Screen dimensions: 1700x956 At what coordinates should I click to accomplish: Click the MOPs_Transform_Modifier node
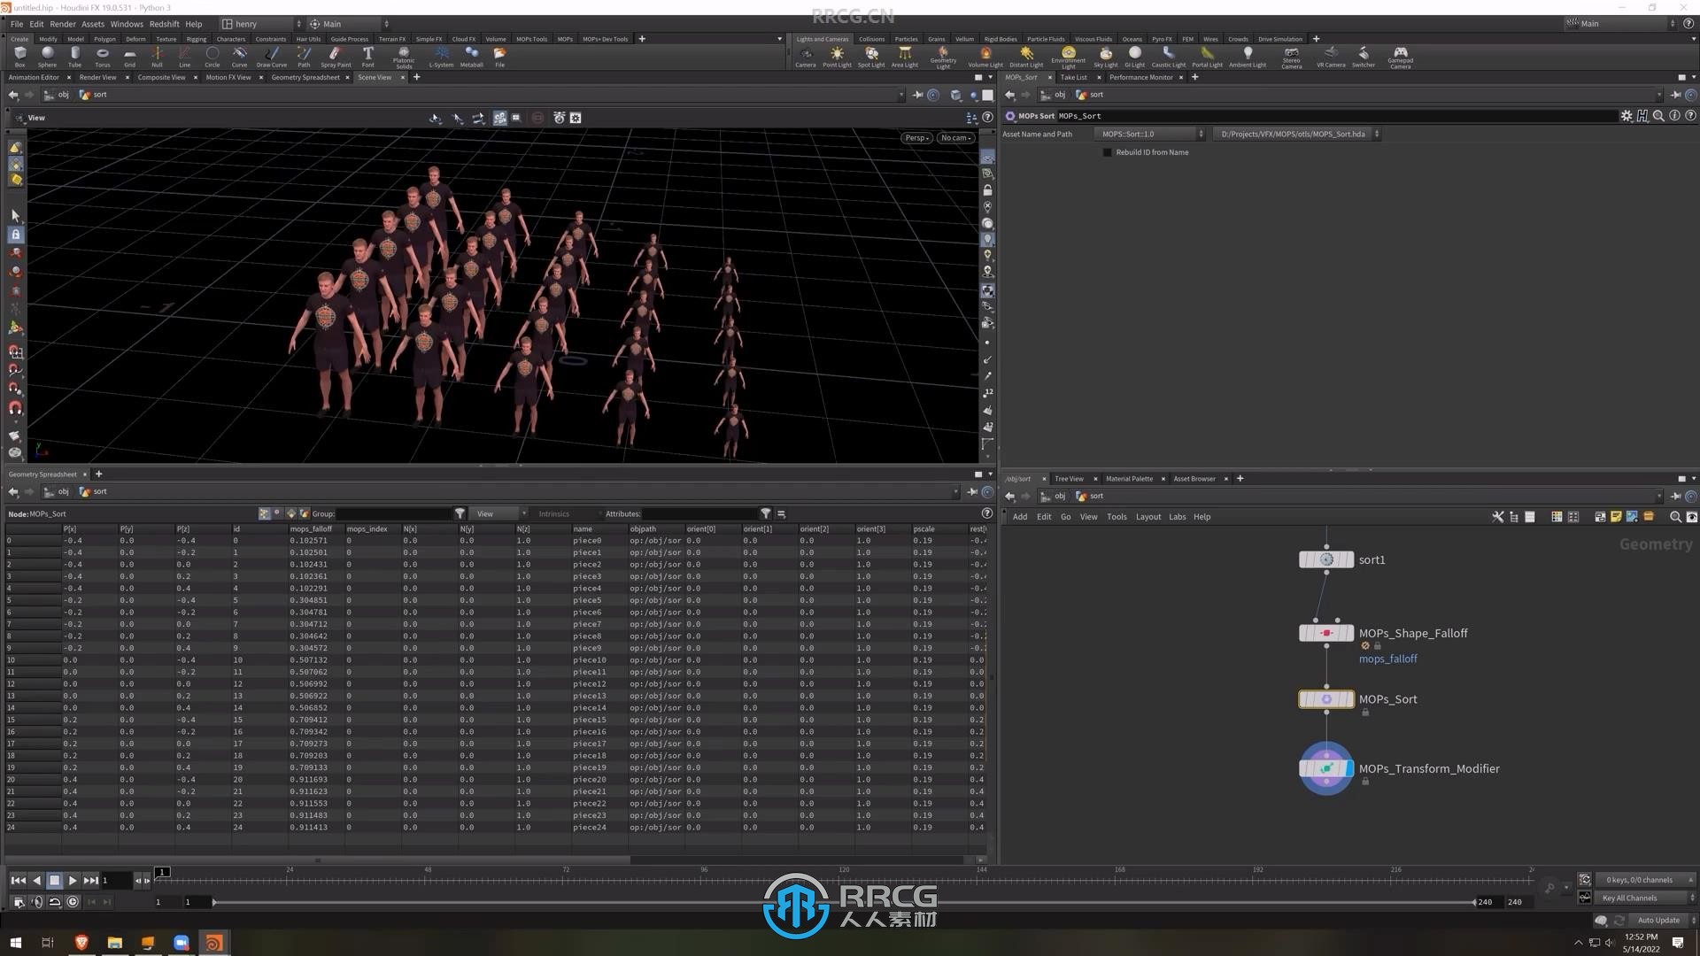1325,768
